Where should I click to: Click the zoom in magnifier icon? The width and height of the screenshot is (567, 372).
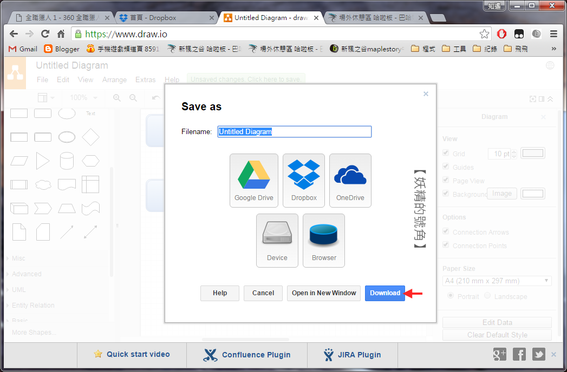tap(117, 98)
